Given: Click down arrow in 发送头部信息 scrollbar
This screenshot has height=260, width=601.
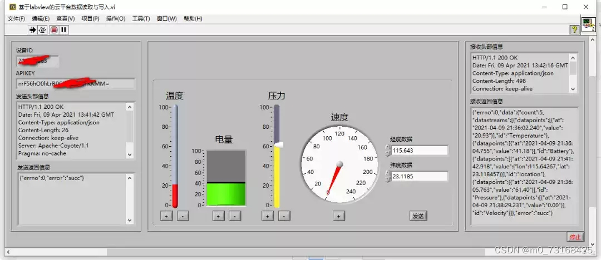Looking at the screenshot, I should [x=130, y=154].
